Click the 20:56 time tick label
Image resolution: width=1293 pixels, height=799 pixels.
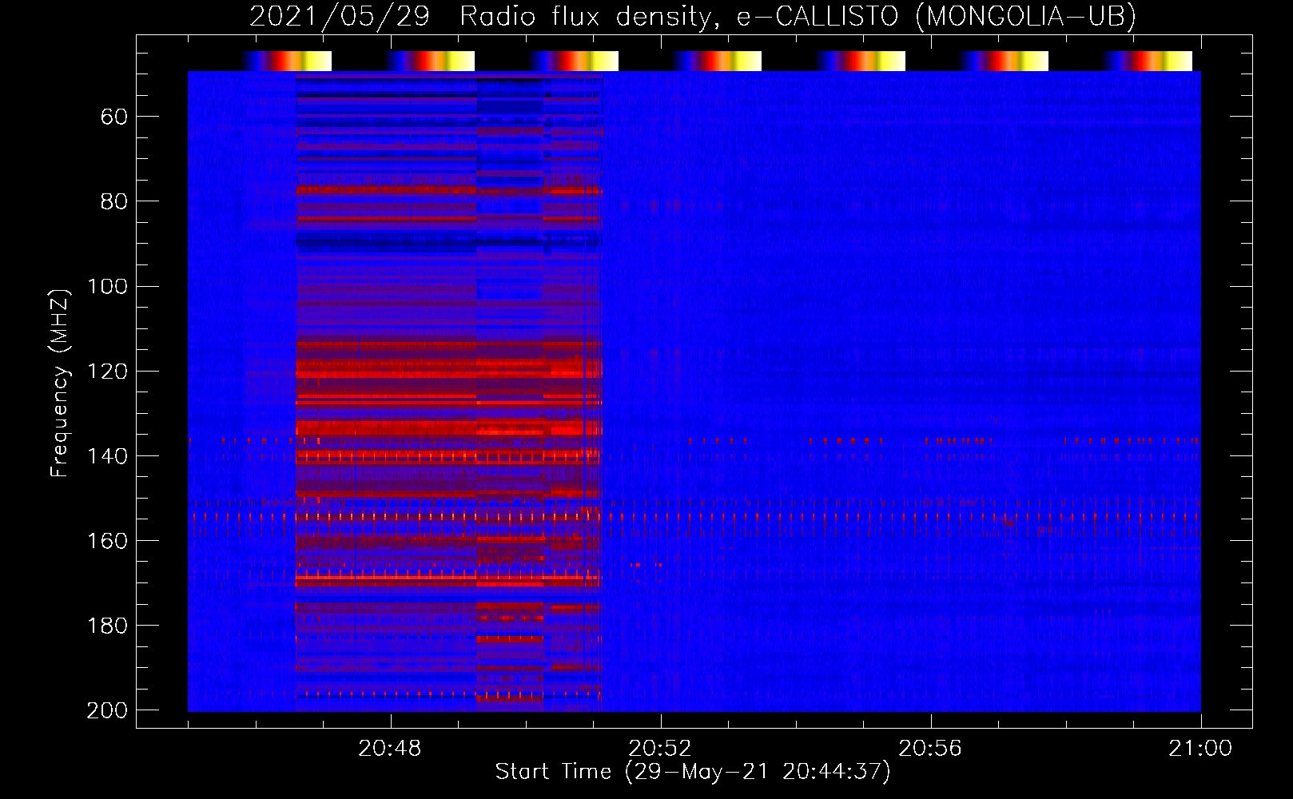(x=929, y=749)
